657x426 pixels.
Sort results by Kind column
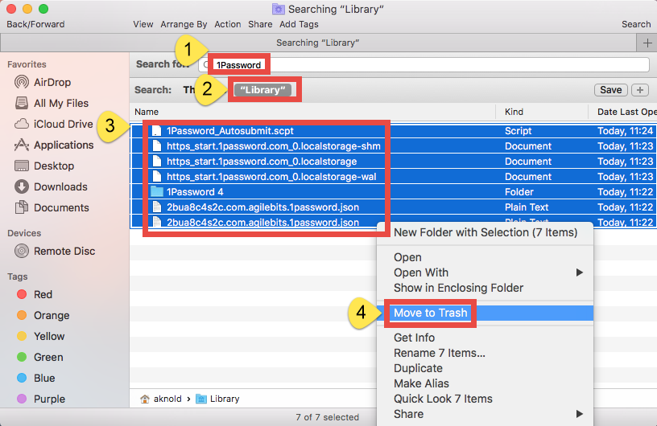point(514,112)
